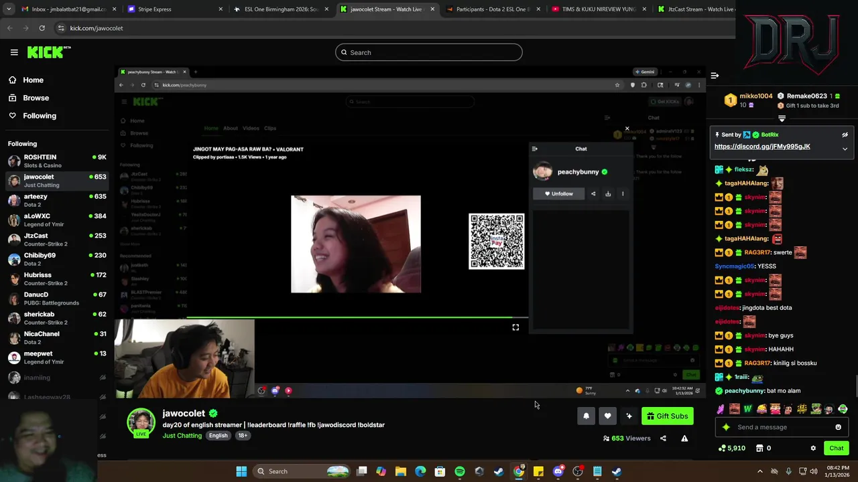Report stream using the warning icon

[x=684, y=438]
